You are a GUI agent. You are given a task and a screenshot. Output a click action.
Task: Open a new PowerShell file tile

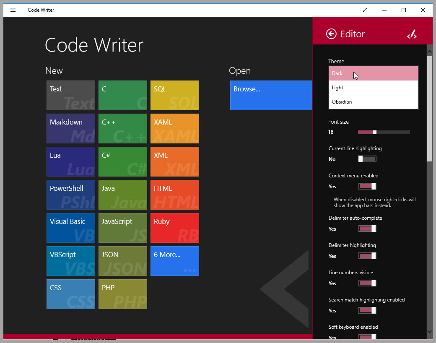pyautogui.click(x=70, y=195)
